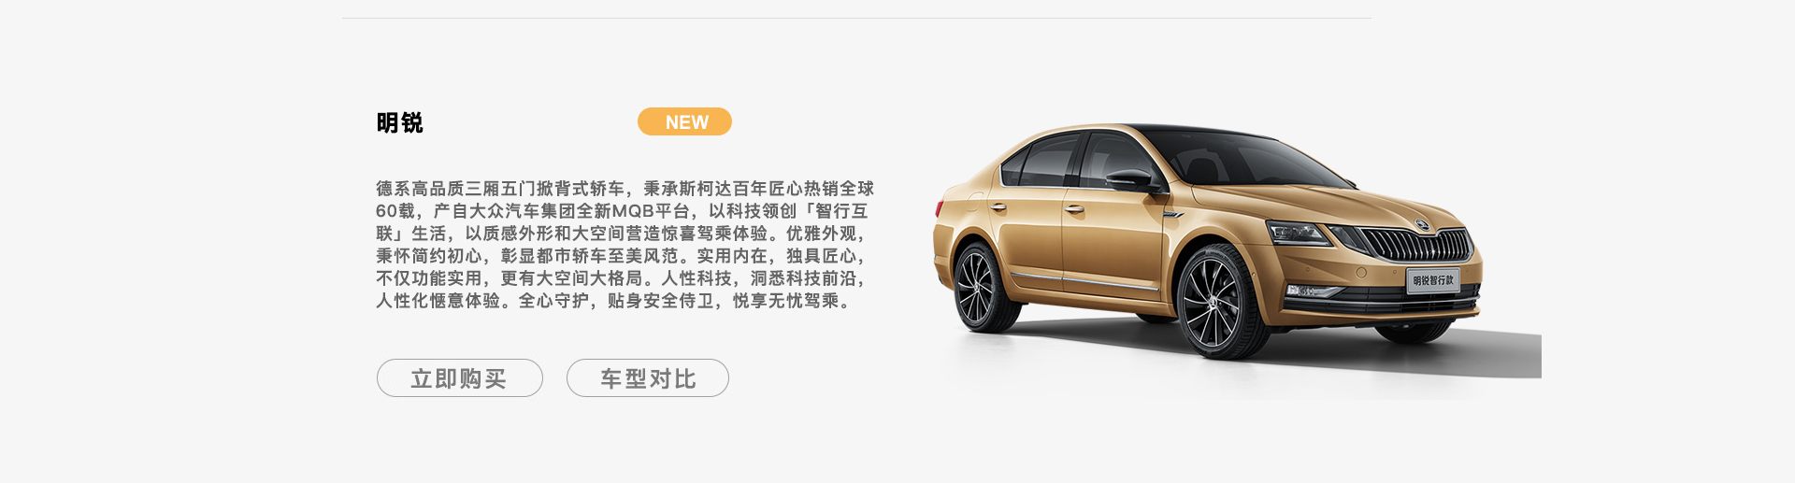This screenshot has height=483, width=1795.
Task: Select the 明锐 model title
Action: 399,122
